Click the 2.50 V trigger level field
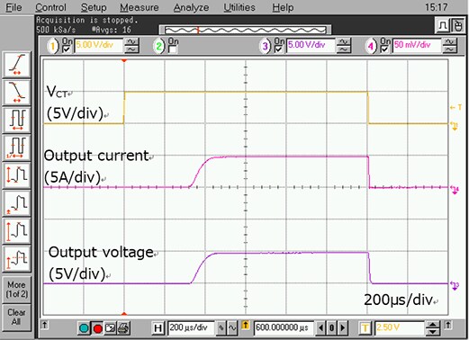Image resolution: width=469 pixels, height=340 pixels. coord(400,328)
